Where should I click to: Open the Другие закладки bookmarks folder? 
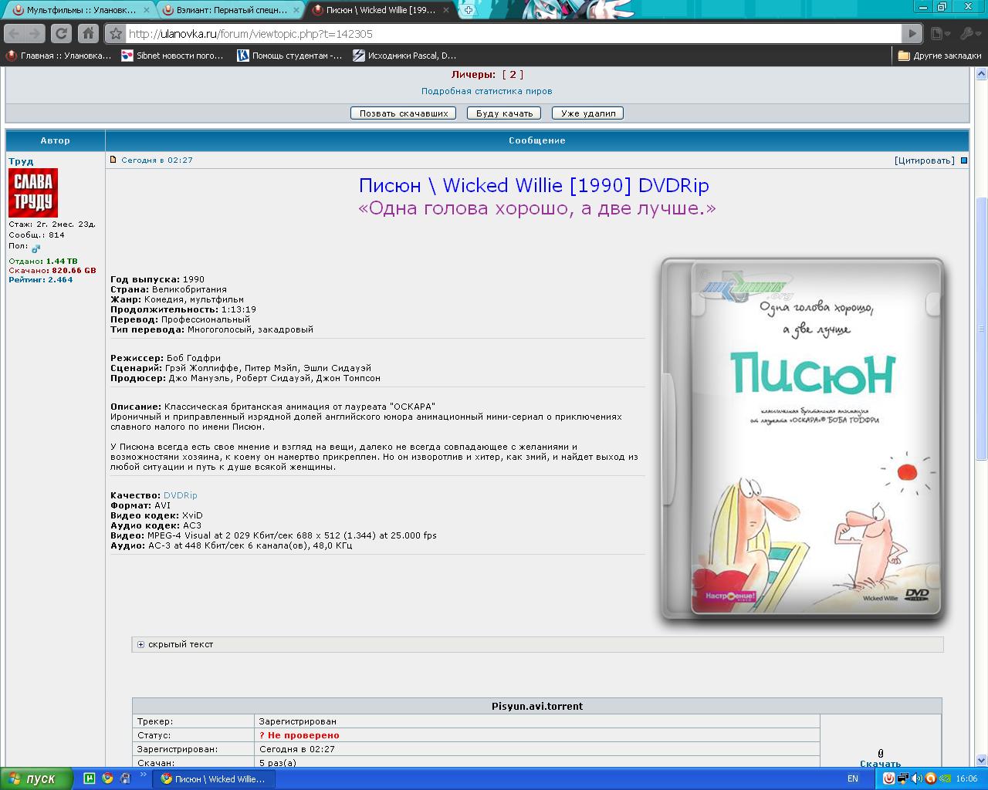939,56
